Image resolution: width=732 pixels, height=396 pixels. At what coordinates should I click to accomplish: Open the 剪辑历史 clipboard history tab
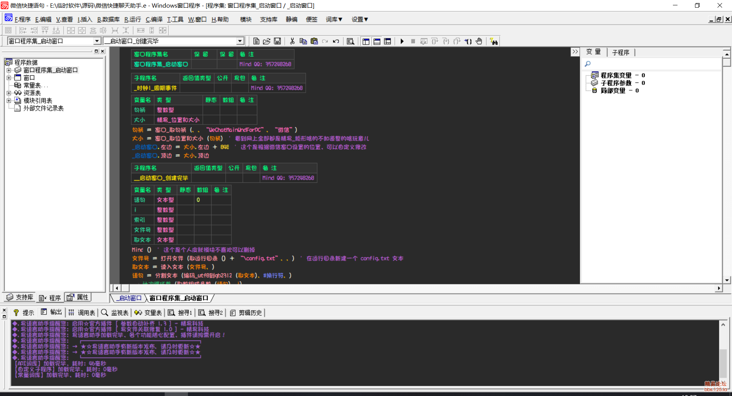(x=246, y=313)
